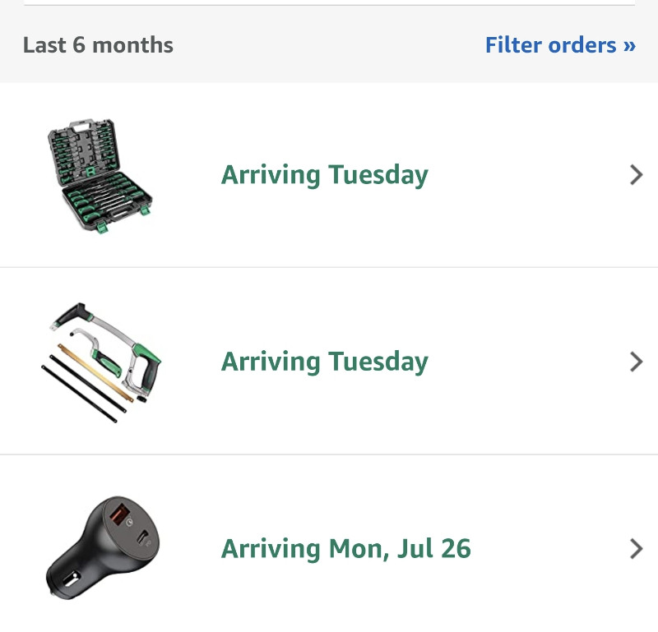This screenshot has height=632, width=658.
Task: Click Arriving Tuesday for the hacksaw order
Action: click(x=324, y=362)
